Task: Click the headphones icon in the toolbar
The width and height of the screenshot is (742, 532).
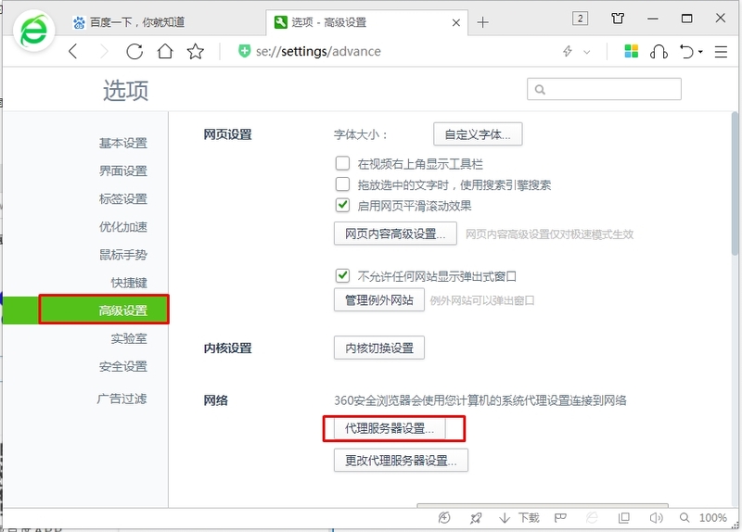Action: [x=659, y=51]
